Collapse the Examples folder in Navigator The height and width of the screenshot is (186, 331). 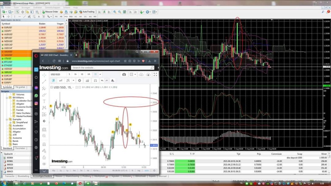point(7,119)
